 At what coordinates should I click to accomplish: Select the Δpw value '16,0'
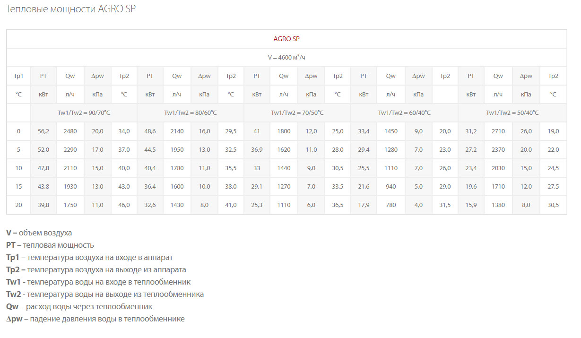click(204, 131)
